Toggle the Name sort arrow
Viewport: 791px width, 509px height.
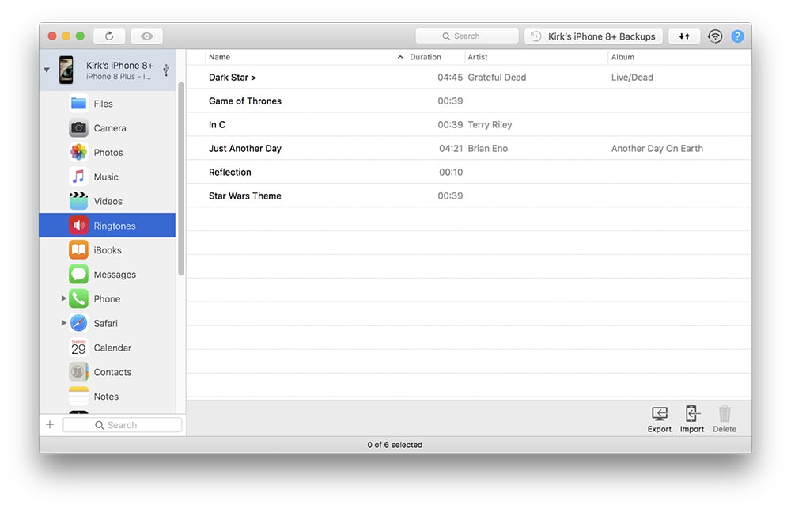tap(400, 57)
